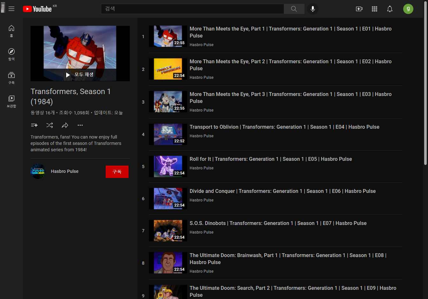
Task: Click the search magnifier button
Action: click(x=294, y=9)
